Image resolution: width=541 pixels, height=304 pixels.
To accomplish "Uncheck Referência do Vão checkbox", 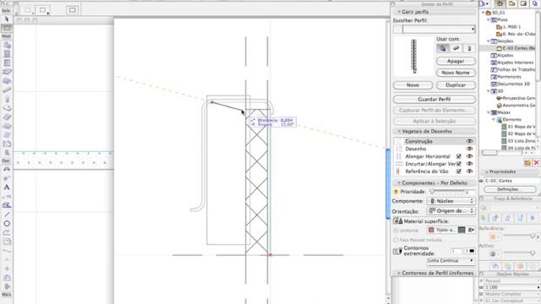I will click(458, 171).
